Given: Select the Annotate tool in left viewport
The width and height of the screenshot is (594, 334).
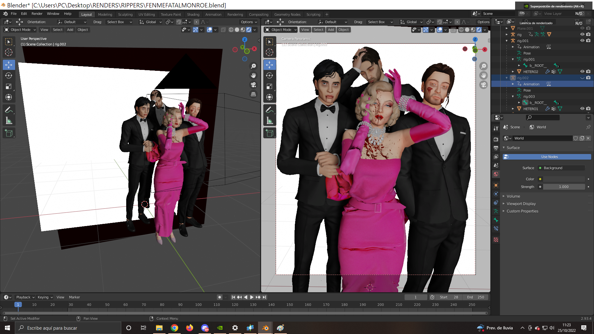Looking at the screenshot, I should (x=9, y=110).
